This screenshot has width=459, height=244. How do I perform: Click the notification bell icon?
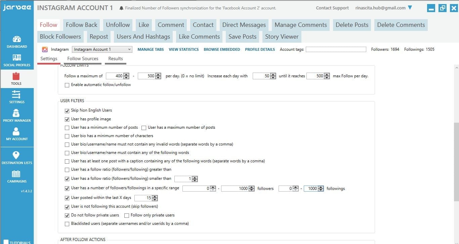(x=121, y=8)
